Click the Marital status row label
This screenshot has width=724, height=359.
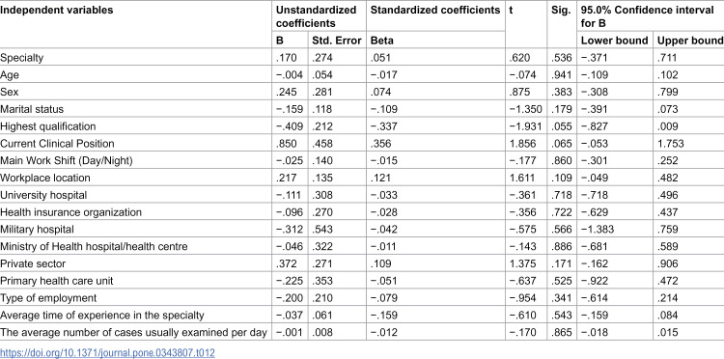pyautogui.click(x=32, y=109)
